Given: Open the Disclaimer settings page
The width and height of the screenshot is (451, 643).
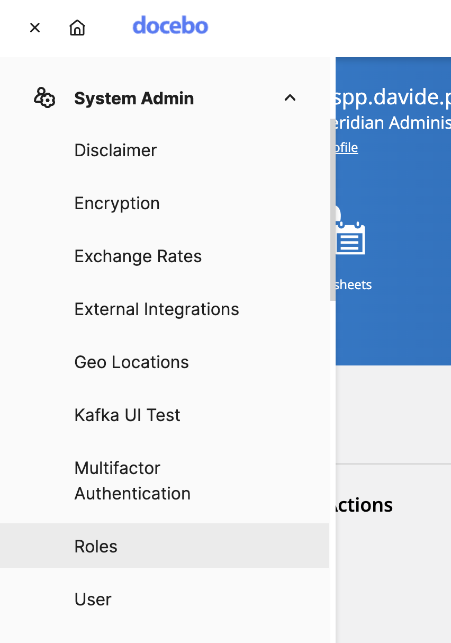Looking at the screenshot, I should click(x=115, y=150).
